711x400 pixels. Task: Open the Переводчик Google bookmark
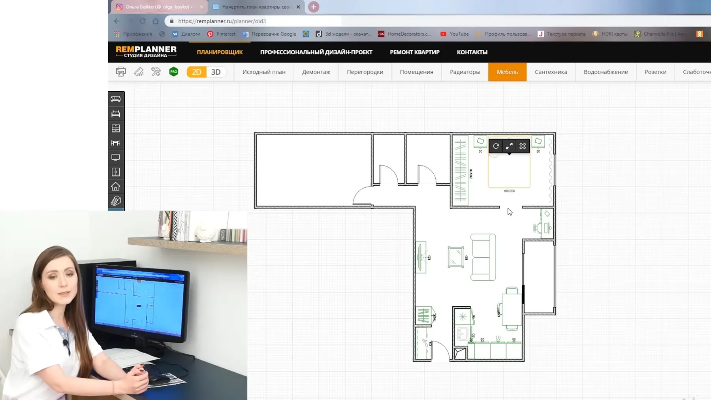pos(269,34)
